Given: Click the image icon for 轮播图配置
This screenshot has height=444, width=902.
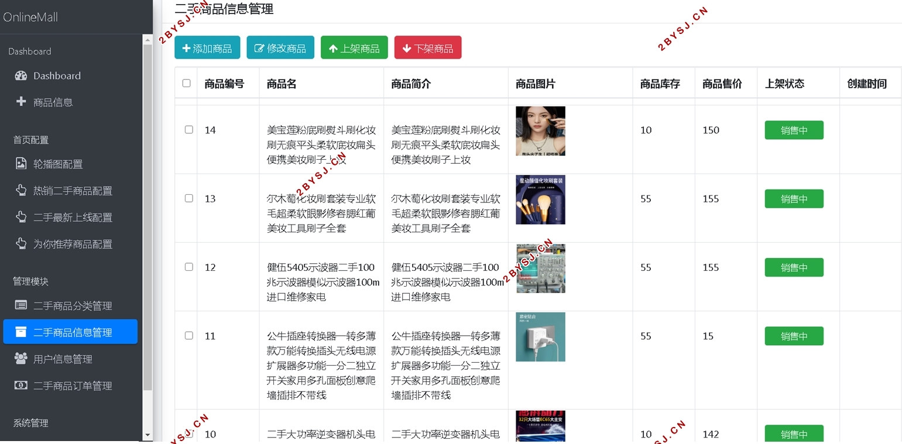Looking at the screenshot, I should click(21, 164).
